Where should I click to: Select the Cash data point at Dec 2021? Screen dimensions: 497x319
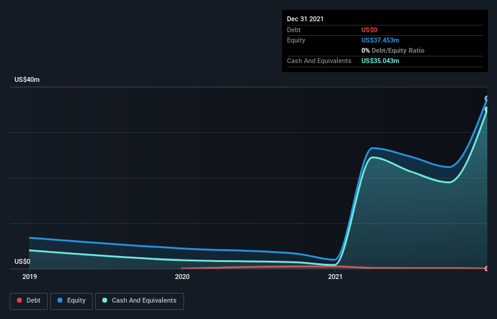pyautogui.click(x=487, y=109)
